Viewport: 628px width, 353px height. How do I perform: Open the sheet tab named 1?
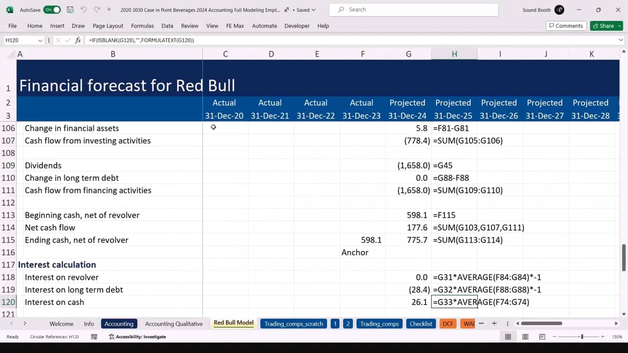[335, 324]
